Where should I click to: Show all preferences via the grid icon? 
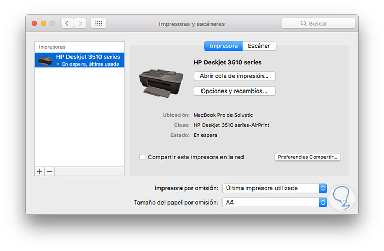tap(98, 24)
